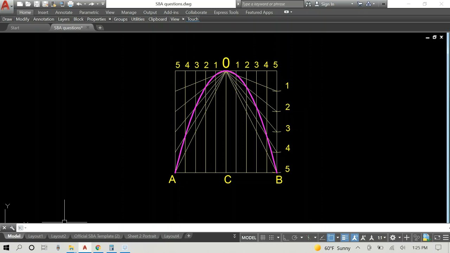Open Customize Quick Access Toolbar dropdown

[x=103, y=4]
